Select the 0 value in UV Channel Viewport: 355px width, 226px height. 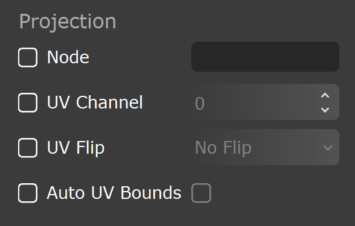tap(200, 104)
